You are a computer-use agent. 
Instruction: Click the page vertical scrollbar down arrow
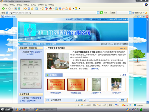tap(148, 102)
